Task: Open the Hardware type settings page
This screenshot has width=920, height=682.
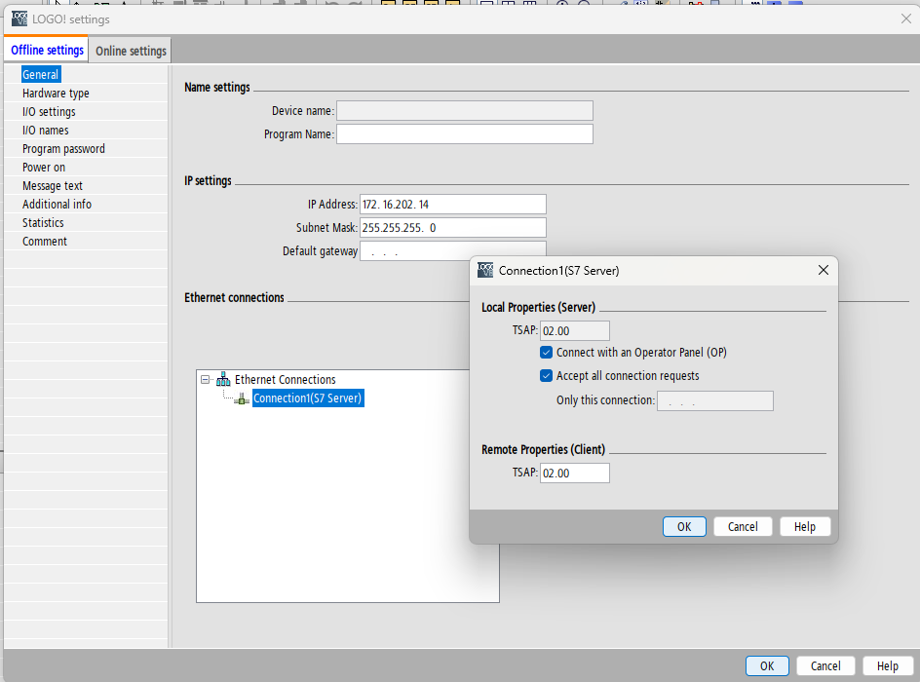Action: point(56,94)
